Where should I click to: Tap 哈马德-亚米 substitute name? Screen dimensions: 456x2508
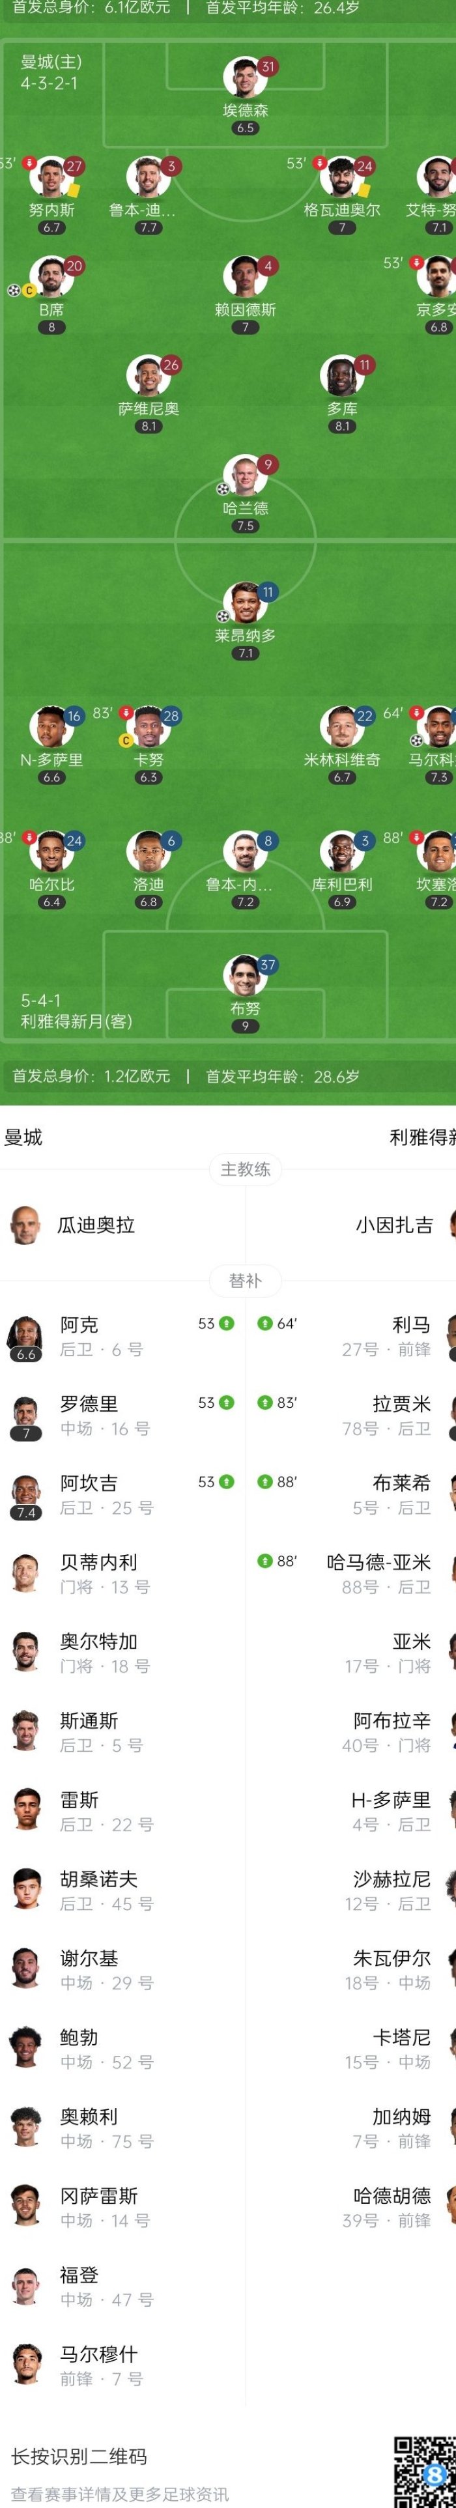point(378,1561)
